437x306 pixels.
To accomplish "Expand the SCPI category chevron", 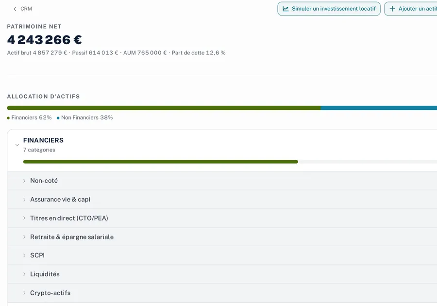I will click(24, 255).
